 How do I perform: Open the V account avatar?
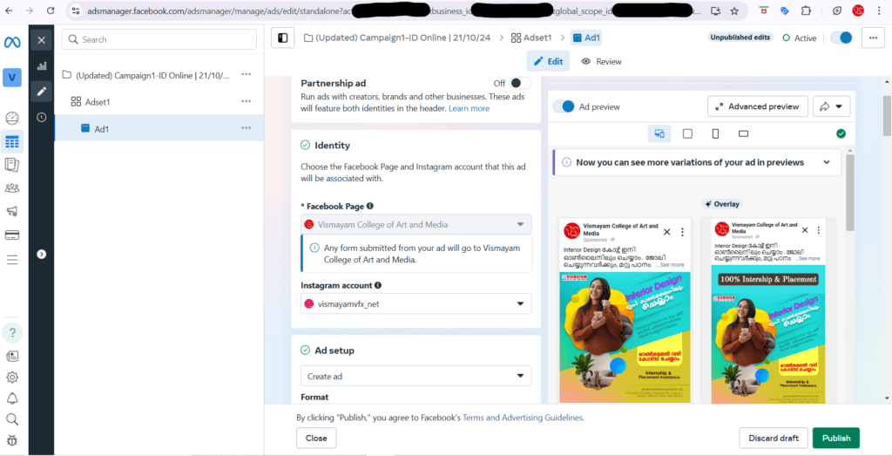click(x=12, y=78)
